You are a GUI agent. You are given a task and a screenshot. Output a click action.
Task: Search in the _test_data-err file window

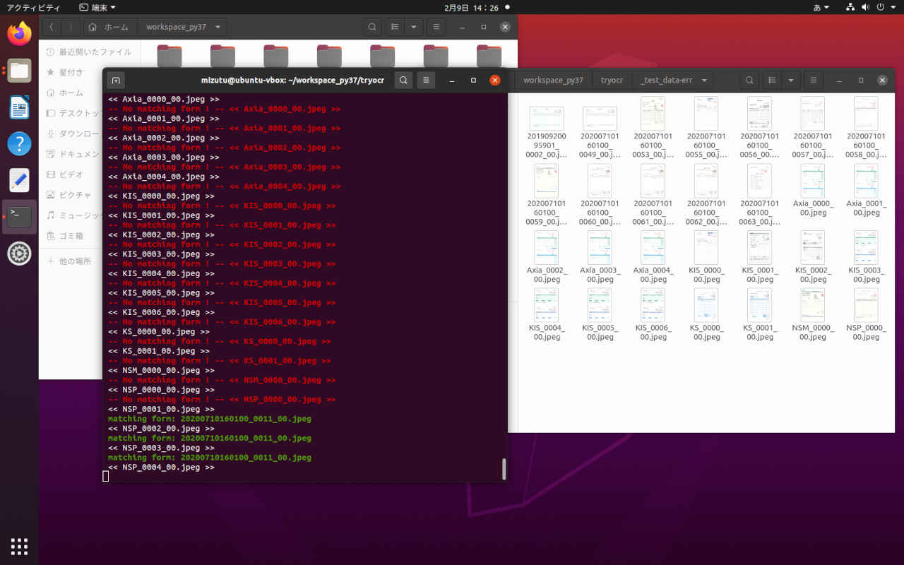pos(749,81)
